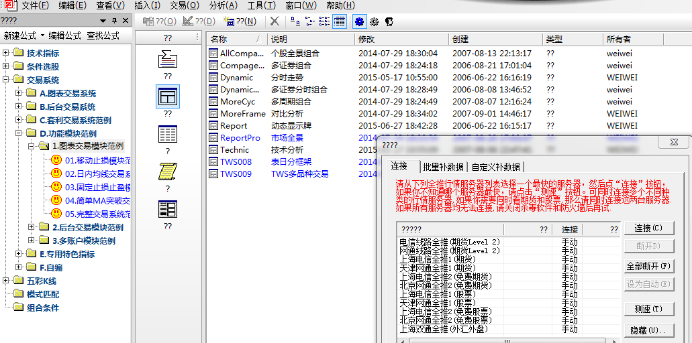
Task: Click the MoreFrame row icon
Action: click(x=213, y=114)
